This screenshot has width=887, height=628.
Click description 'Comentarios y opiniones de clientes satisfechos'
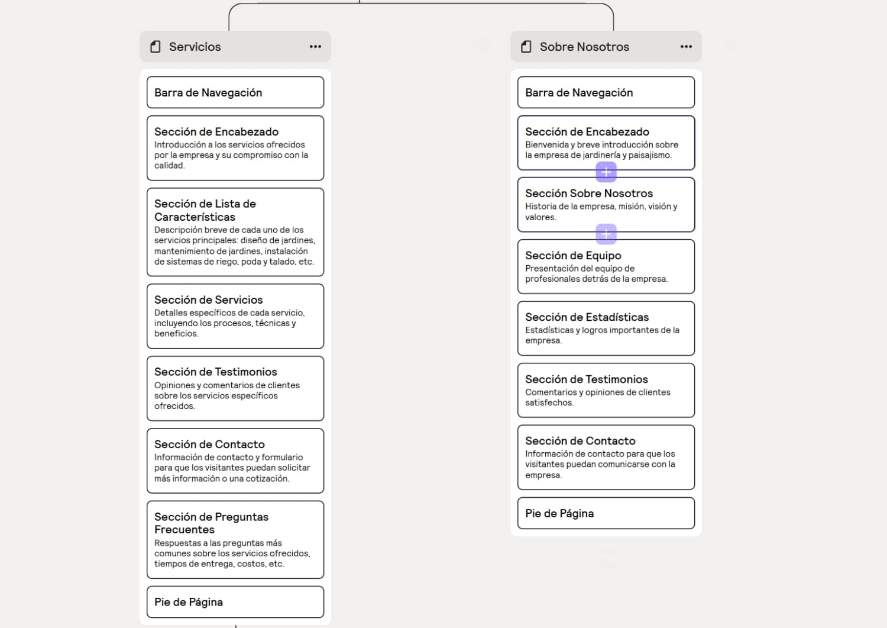pos(598,397)
